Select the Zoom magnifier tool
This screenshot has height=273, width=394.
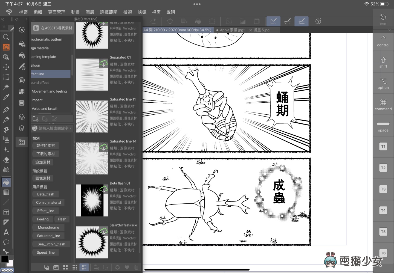(x=6, y=37)
